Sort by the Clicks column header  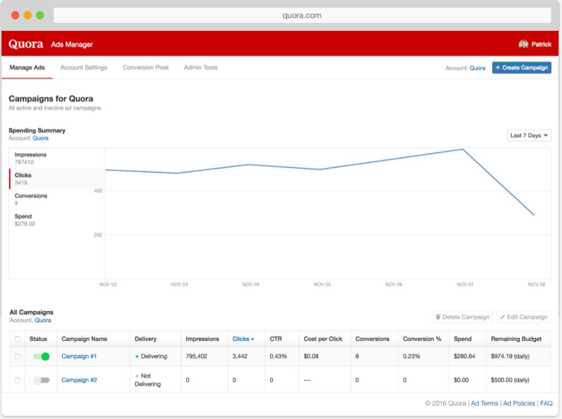point(243,339)
